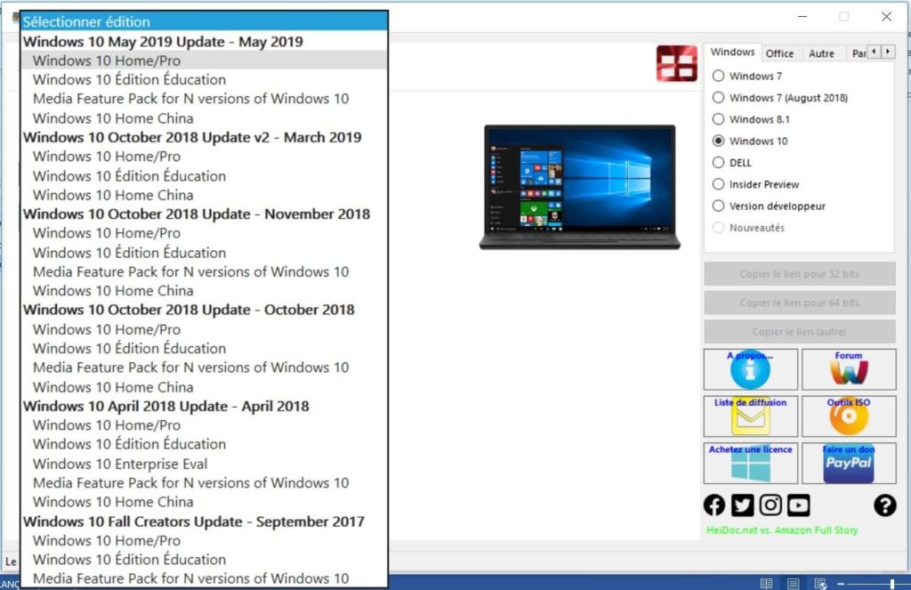
Task: Open 'Outils ISO' disc icon button
Action: click(x=848, y=416)
